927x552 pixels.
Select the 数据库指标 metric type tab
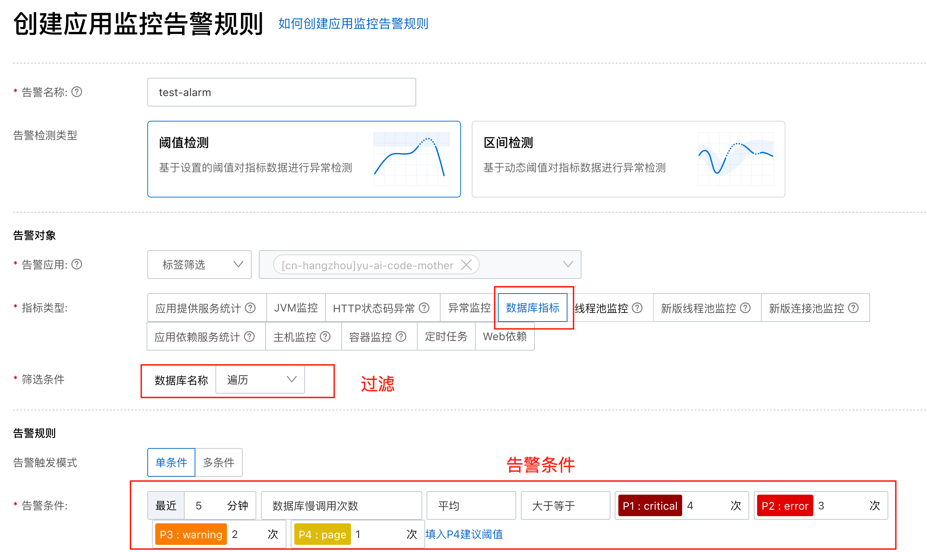[x=532, y=308]
